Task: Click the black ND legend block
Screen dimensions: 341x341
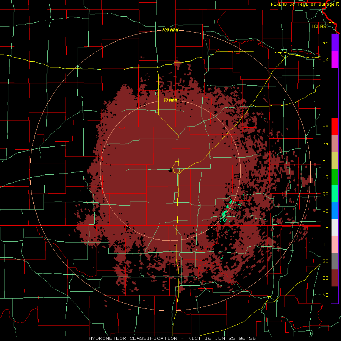Action: [335, 295]
